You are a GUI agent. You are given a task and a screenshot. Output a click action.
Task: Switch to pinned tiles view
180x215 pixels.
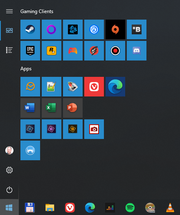click(x=9, y=30)
